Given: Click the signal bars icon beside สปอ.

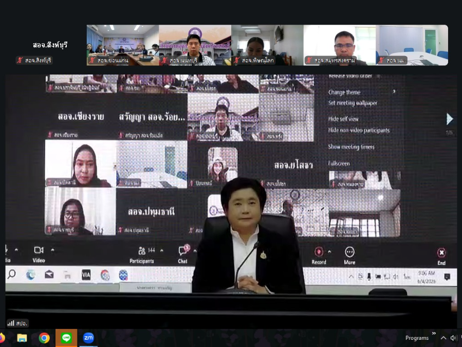Looking at the screenshot, I should 11,323.
